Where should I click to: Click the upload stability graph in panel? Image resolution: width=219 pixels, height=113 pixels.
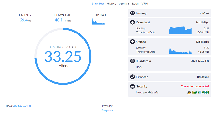tap(180, 50)
